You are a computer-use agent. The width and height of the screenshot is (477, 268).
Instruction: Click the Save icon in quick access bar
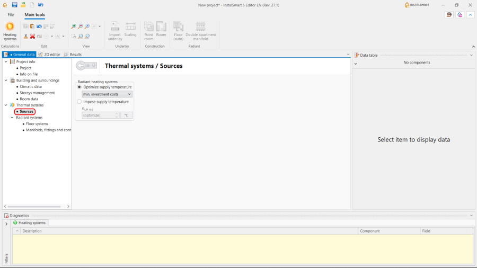pos(14,5)
